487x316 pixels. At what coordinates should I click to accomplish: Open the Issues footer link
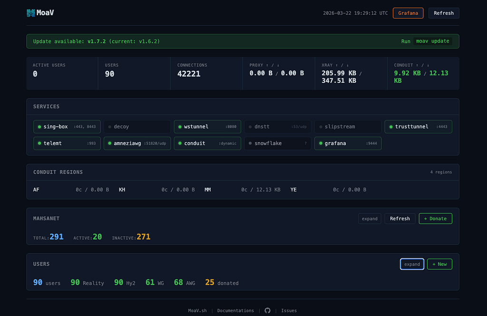click(289, 310)
